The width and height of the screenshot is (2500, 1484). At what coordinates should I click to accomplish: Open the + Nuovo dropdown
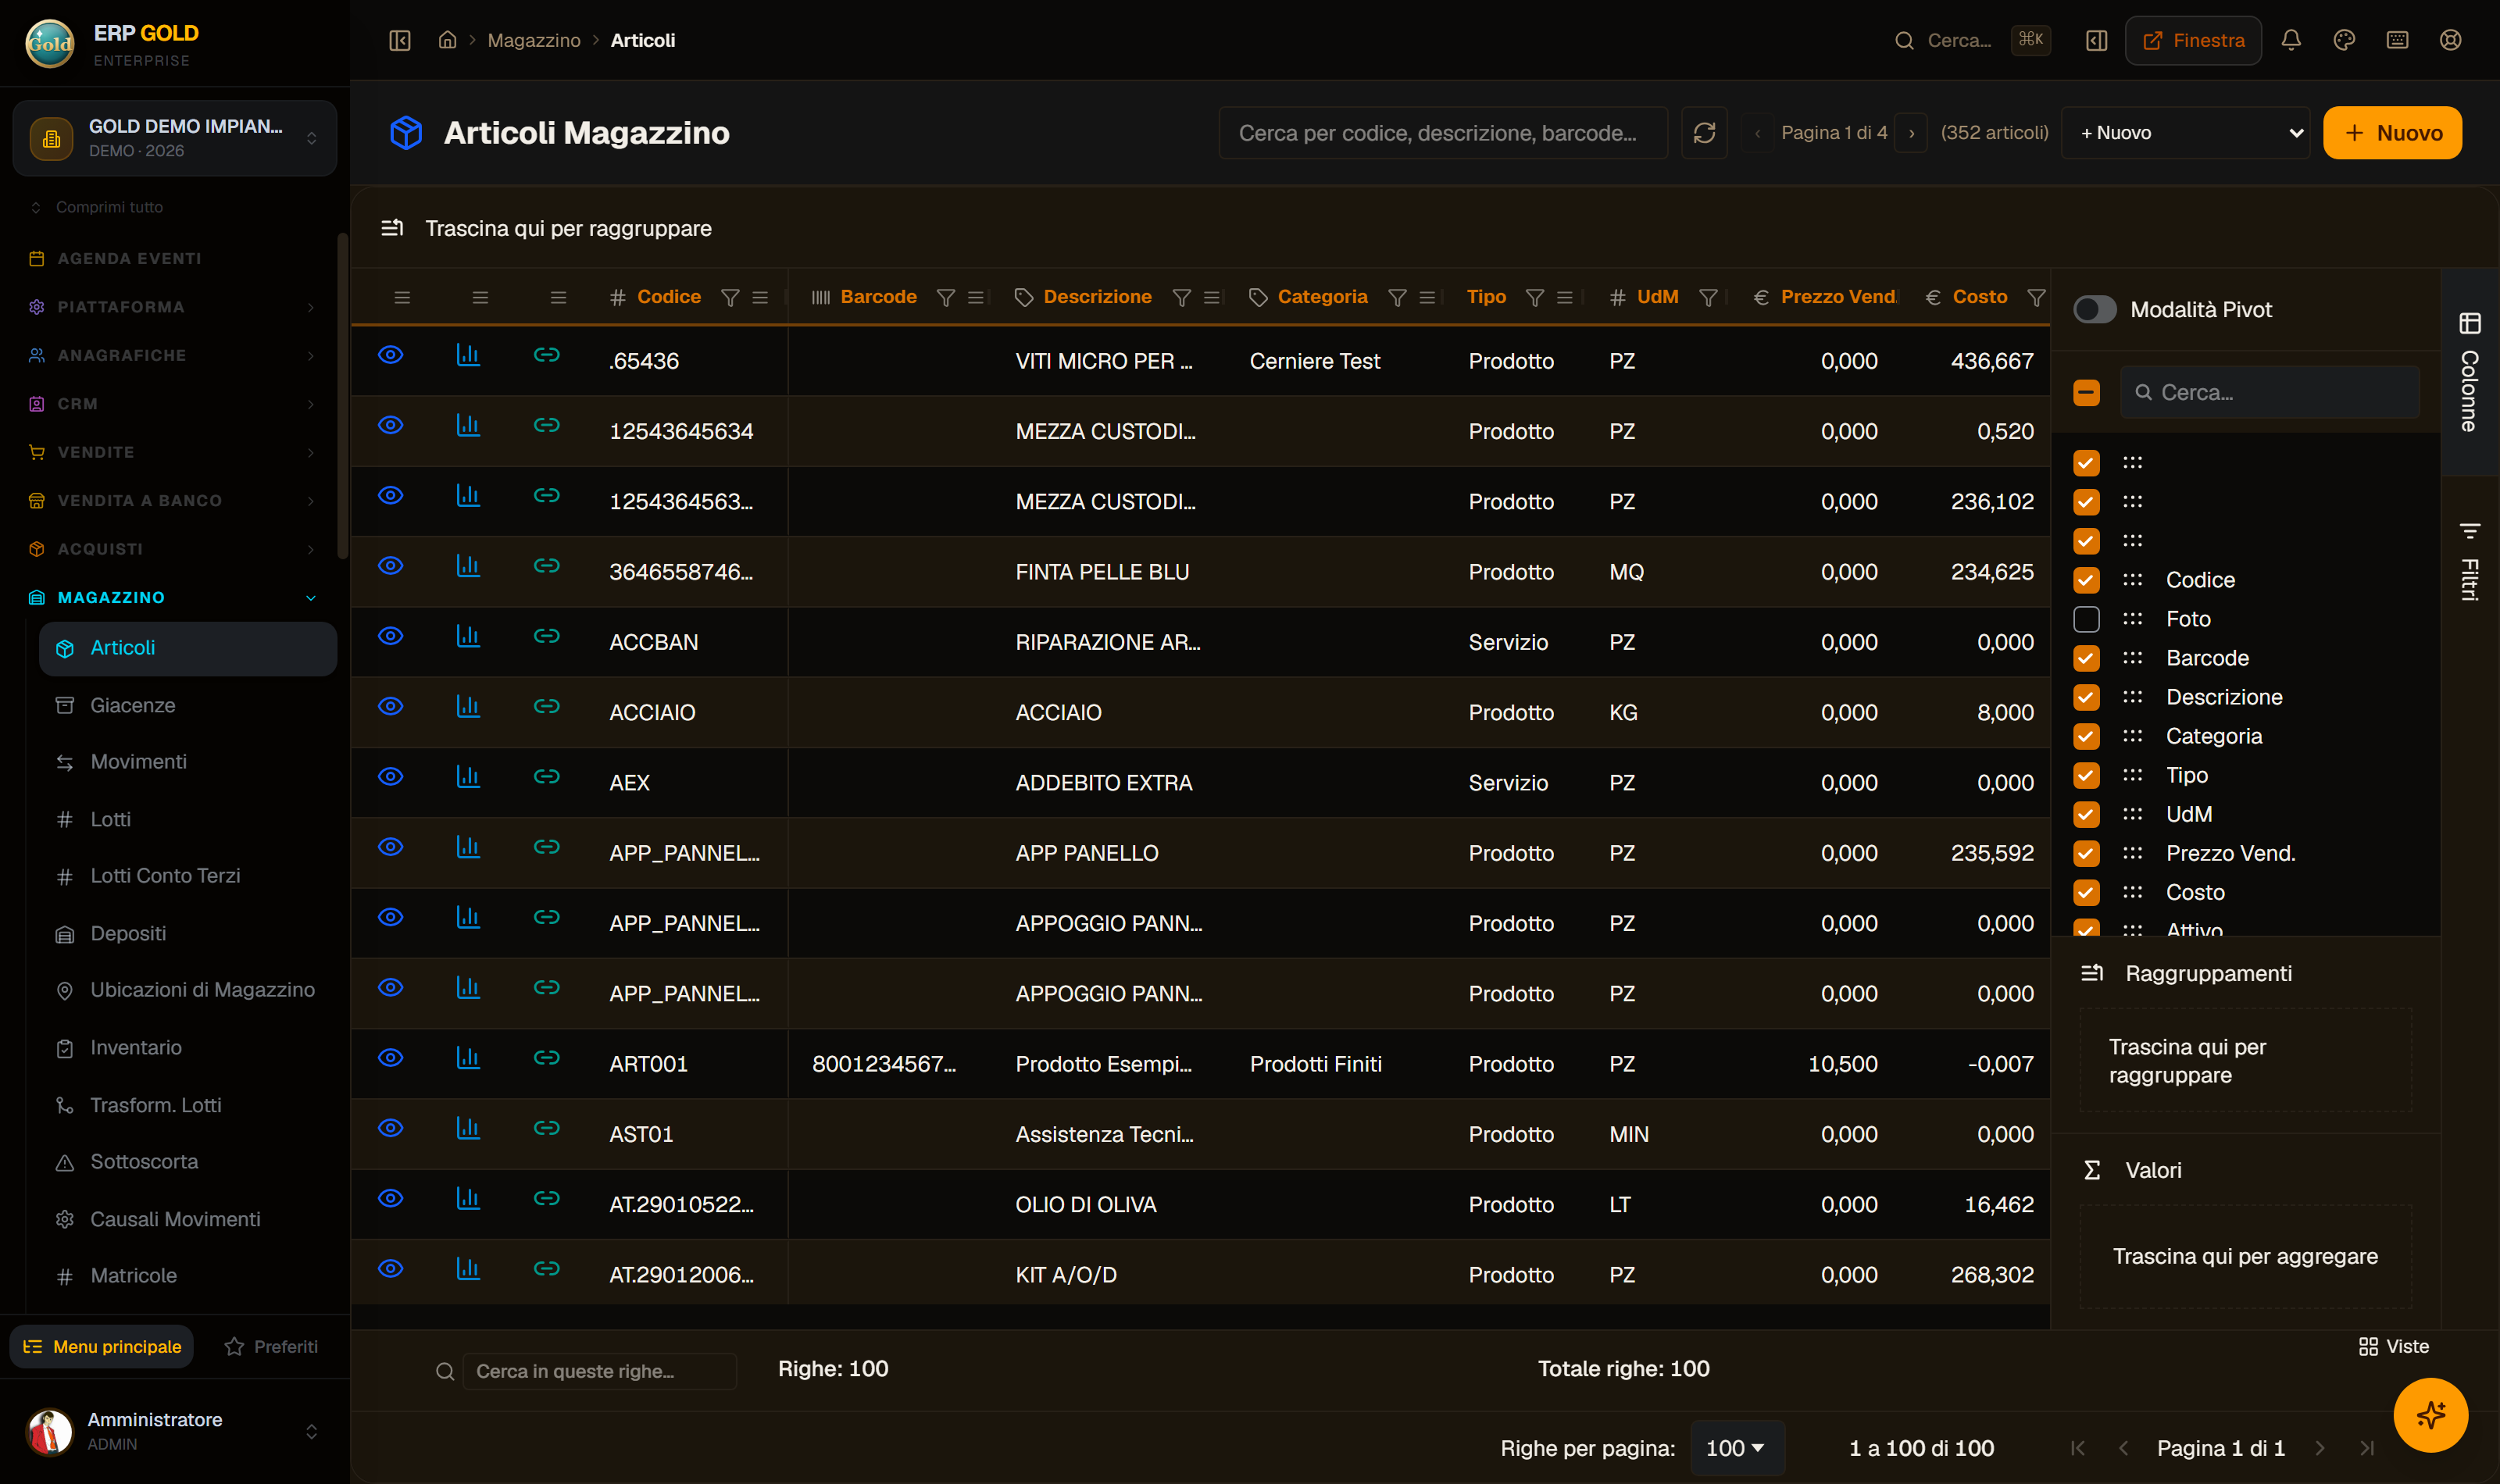pyautogui.click(x=2185, y=133)
